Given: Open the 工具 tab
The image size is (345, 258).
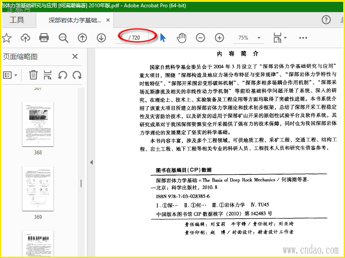Looking at the screenshot, I should 17,20.
